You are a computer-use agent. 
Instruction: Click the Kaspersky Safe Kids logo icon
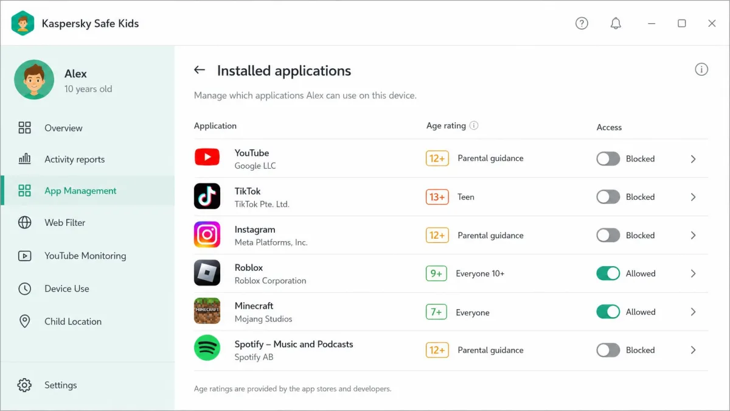point(23,23)
